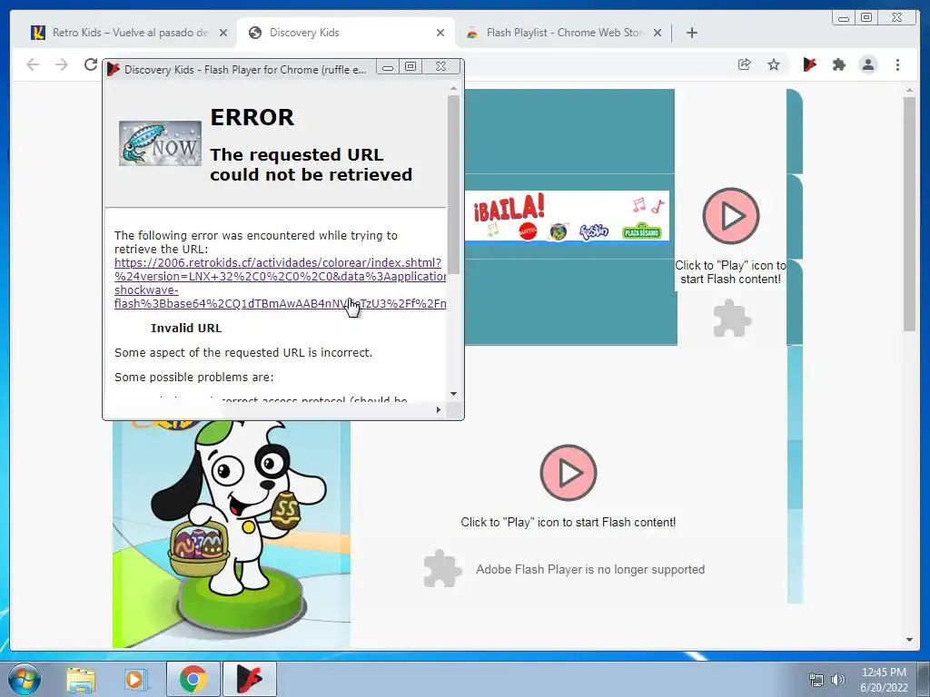Image resolution: width=930 pixels, height=697 pixels.
Task: Click the popup's vertical scrollbar up arrow
Action: [454, 88]
